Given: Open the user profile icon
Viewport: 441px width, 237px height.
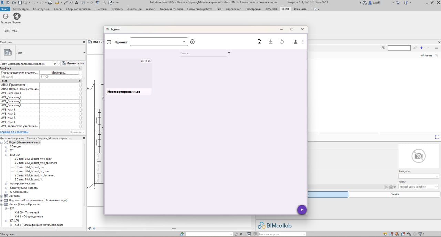Looking at the screenshot, I should click(x=295, y=42).
